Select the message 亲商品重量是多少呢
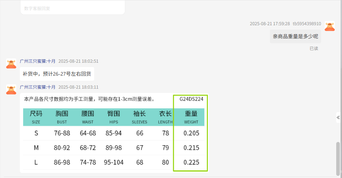The height and width of the screenshot is (178, 342). (295, 36)
